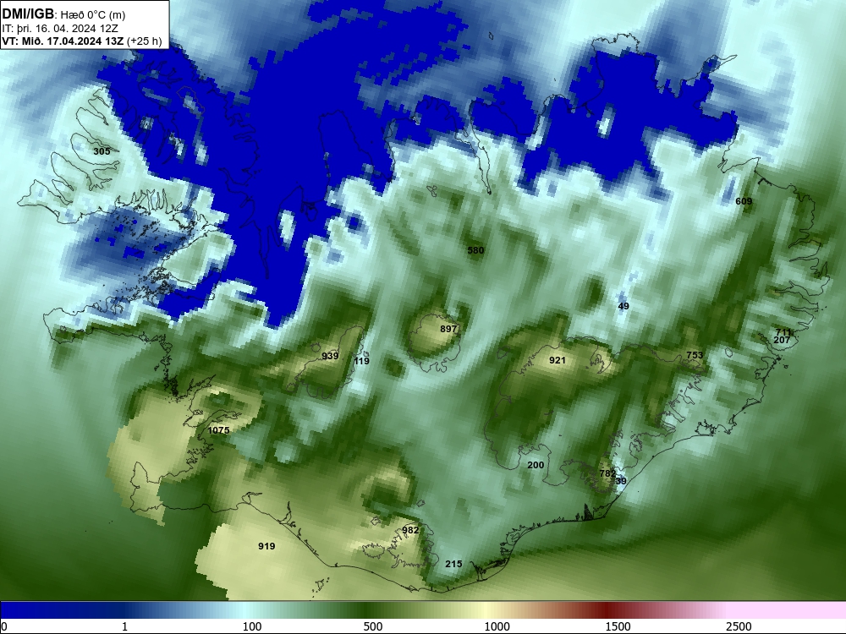Click the initial time line 'IT: þri. 16. 04. 2024 12Z'

[x=60, y=29]
